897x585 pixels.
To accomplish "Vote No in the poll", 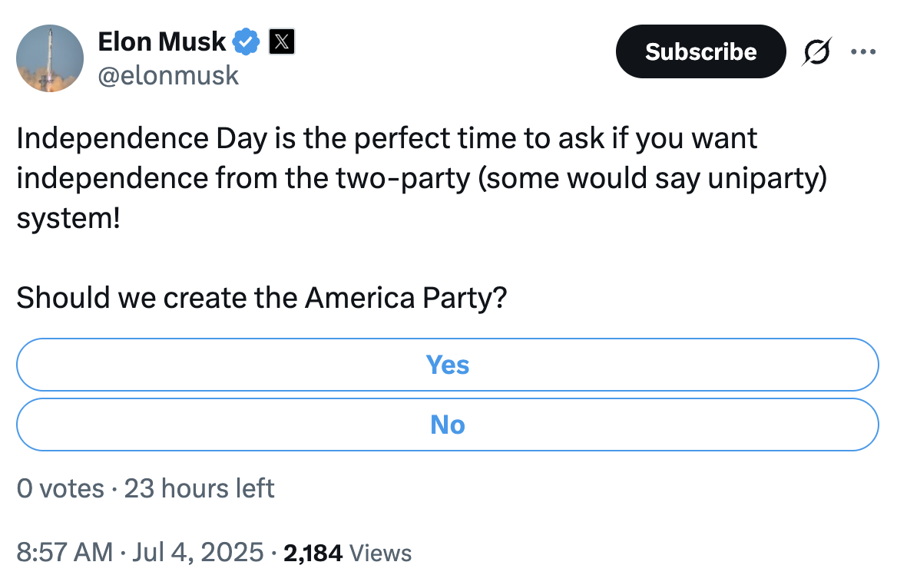I will pos(448,425).
